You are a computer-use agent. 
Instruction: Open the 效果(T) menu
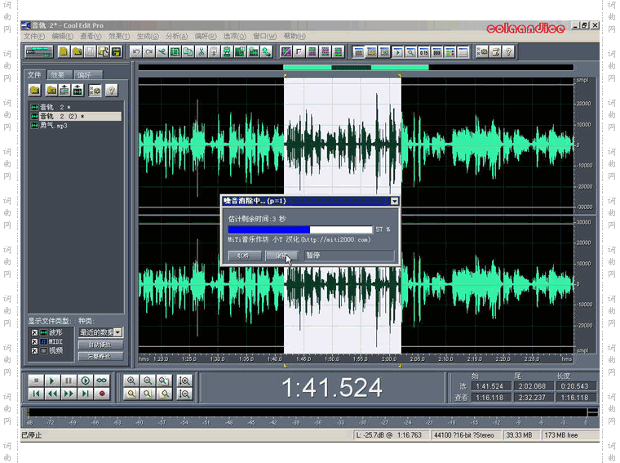tap(119, 37)
